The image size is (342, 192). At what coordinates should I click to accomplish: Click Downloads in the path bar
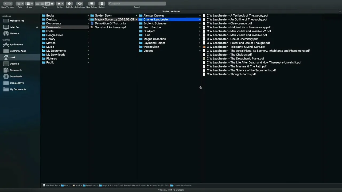point(90,185)
